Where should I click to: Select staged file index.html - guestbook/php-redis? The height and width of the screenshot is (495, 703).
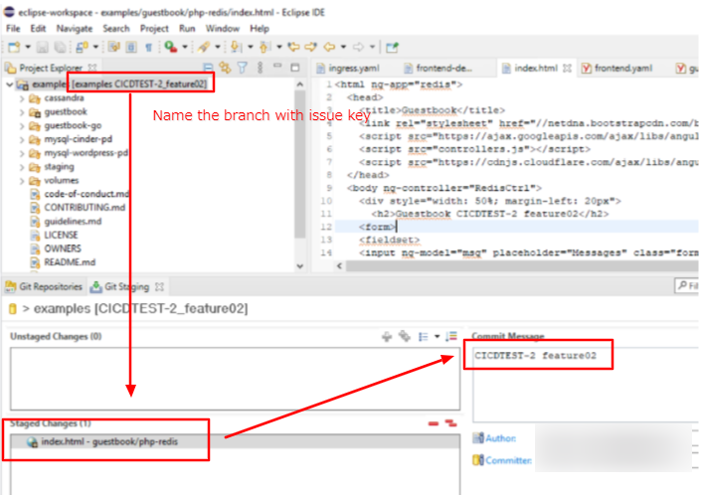click(236, 442)
